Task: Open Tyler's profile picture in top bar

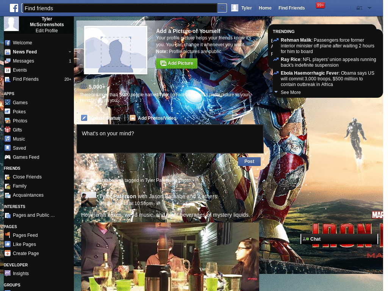Action: (x=235, y=8)
